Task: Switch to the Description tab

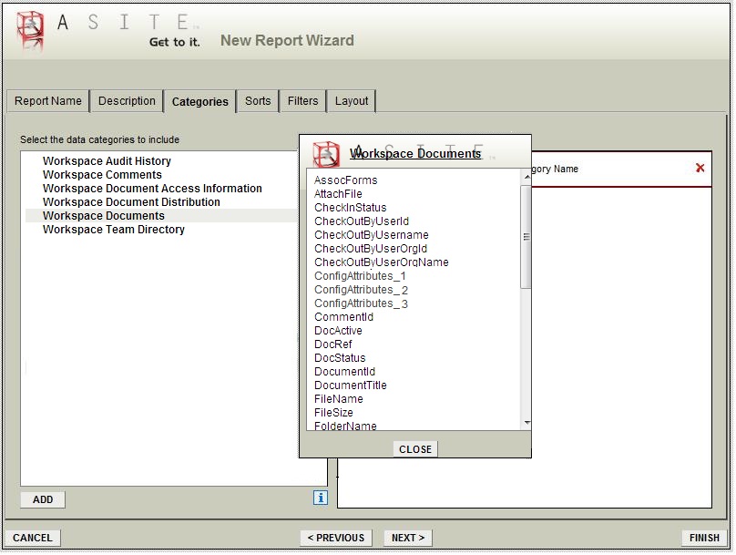Action: tap(127, 101)
